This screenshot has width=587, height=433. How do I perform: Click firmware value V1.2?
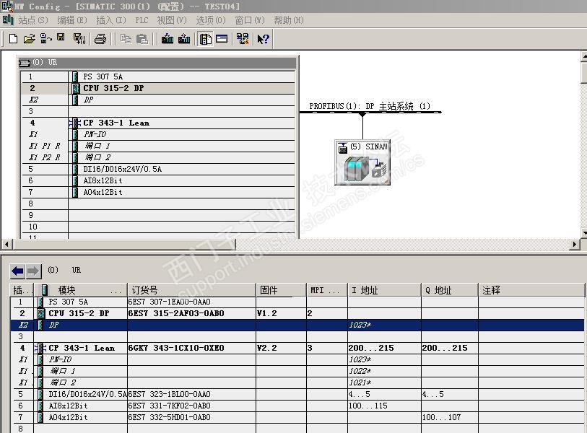[267, 314]
